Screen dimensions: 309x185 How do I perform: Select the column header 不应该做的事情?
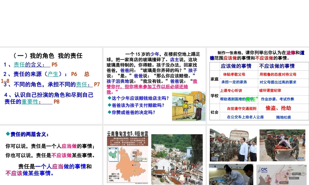click(x=277, y=66)
